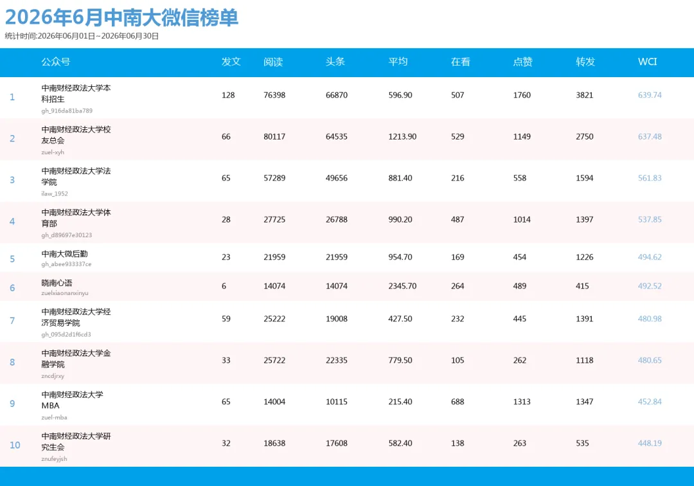
Task: Click reads value 80117
Action: (274, 137)
